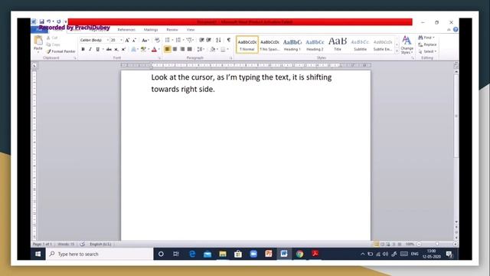Click the Clear Formatting icon
Screen dimensions: 490x276
pyautogui.click(x=157, y=40)
